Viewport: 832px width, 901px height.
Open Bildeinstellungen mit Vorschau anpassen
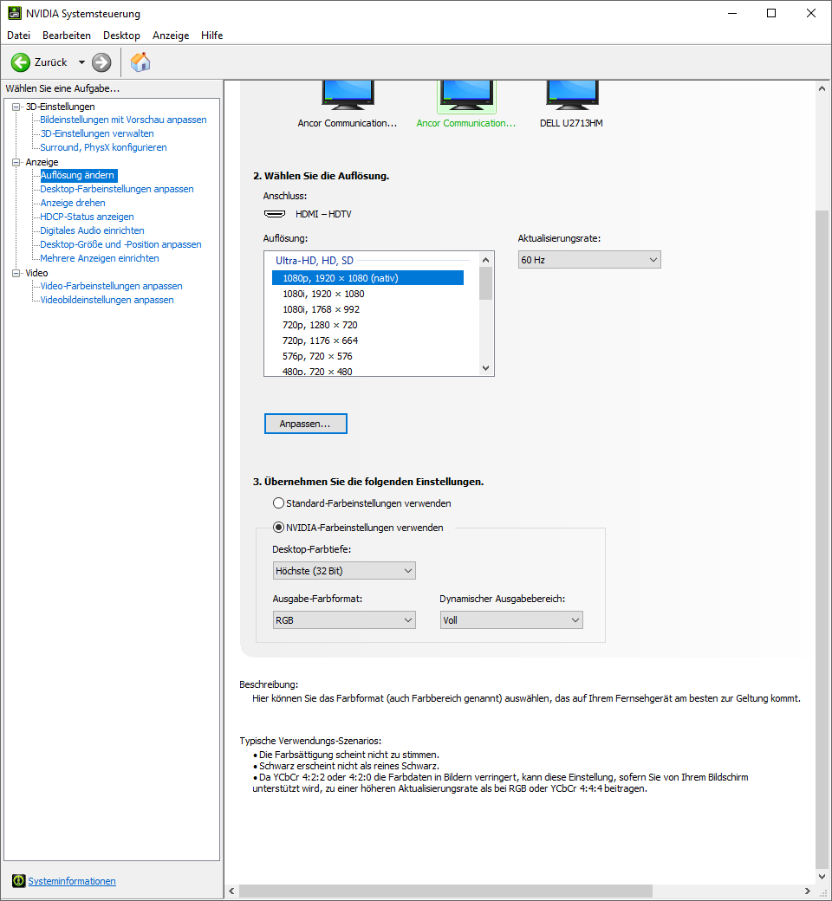[123, 120]
